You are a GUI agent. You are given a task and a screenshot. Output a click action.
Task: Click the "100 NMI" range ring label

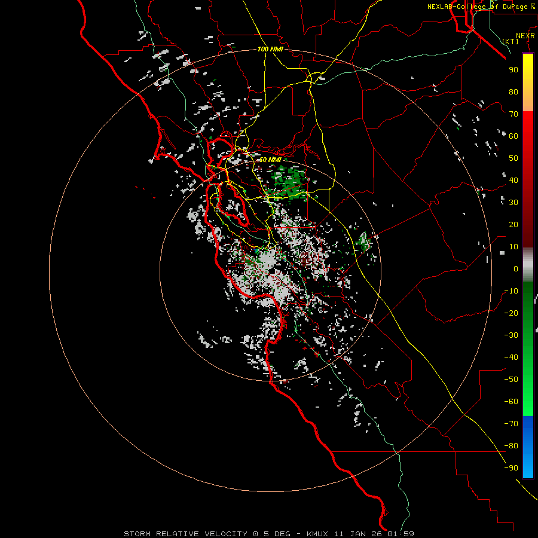270,49
